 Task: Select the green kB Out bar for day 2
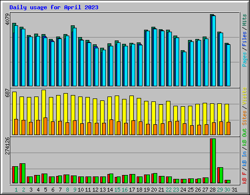coord(23,174)
